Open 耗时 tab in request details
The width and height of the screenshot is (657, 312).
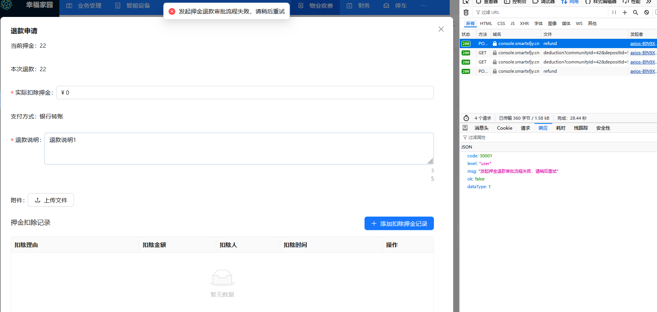561,128
